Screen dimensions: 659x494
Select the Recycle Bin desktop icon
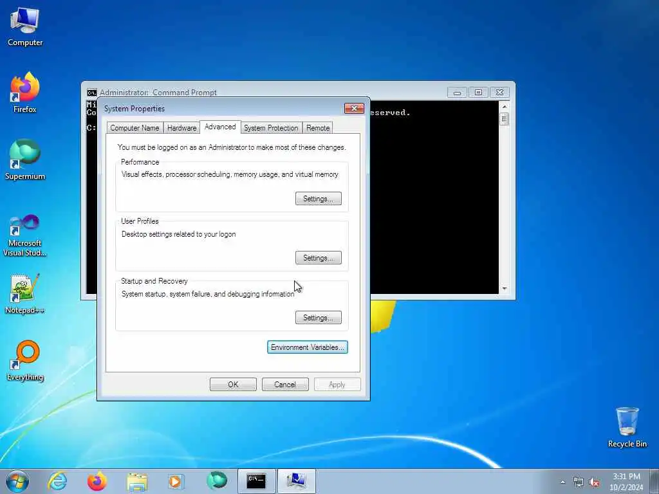click(x=627, y=427)
